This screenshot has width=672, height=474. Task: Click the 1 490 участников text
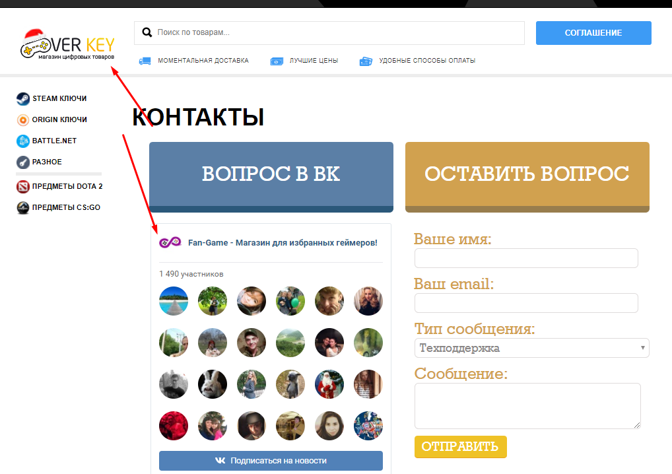pos(191,274)
